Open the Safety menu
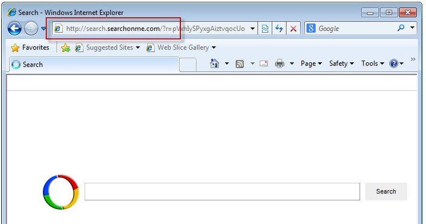426x224 pixels. click(341, 64)
